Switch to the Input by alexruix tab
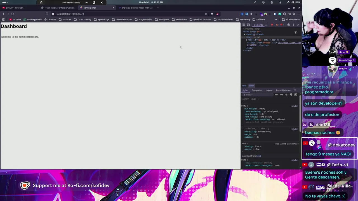 coord(135,8)
